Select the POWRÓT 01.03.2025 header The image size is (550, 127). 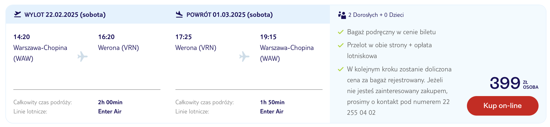pyautogui.click(x=229, y=15)
